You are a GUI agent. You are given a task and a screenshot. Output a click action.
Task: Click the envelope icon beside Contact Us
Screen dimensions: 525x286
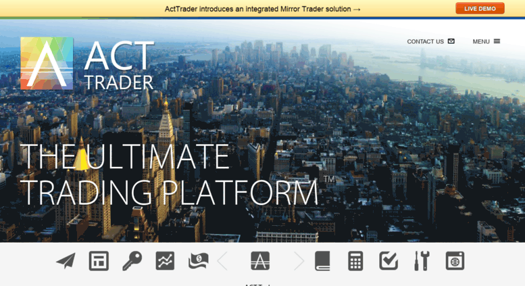coord(451,41)
